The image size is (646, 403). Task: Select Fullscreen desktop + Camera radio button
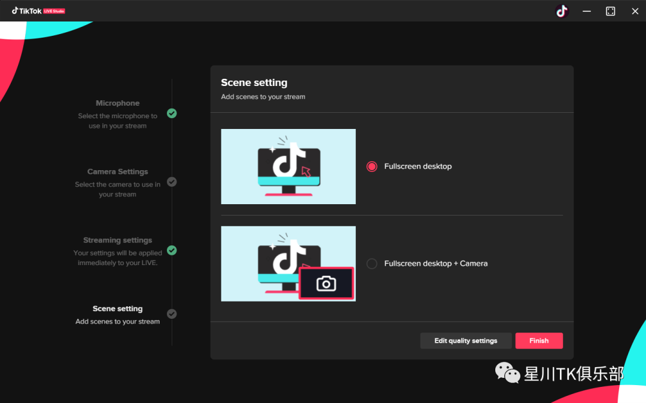pyautogui.click(x=371, y=264)
